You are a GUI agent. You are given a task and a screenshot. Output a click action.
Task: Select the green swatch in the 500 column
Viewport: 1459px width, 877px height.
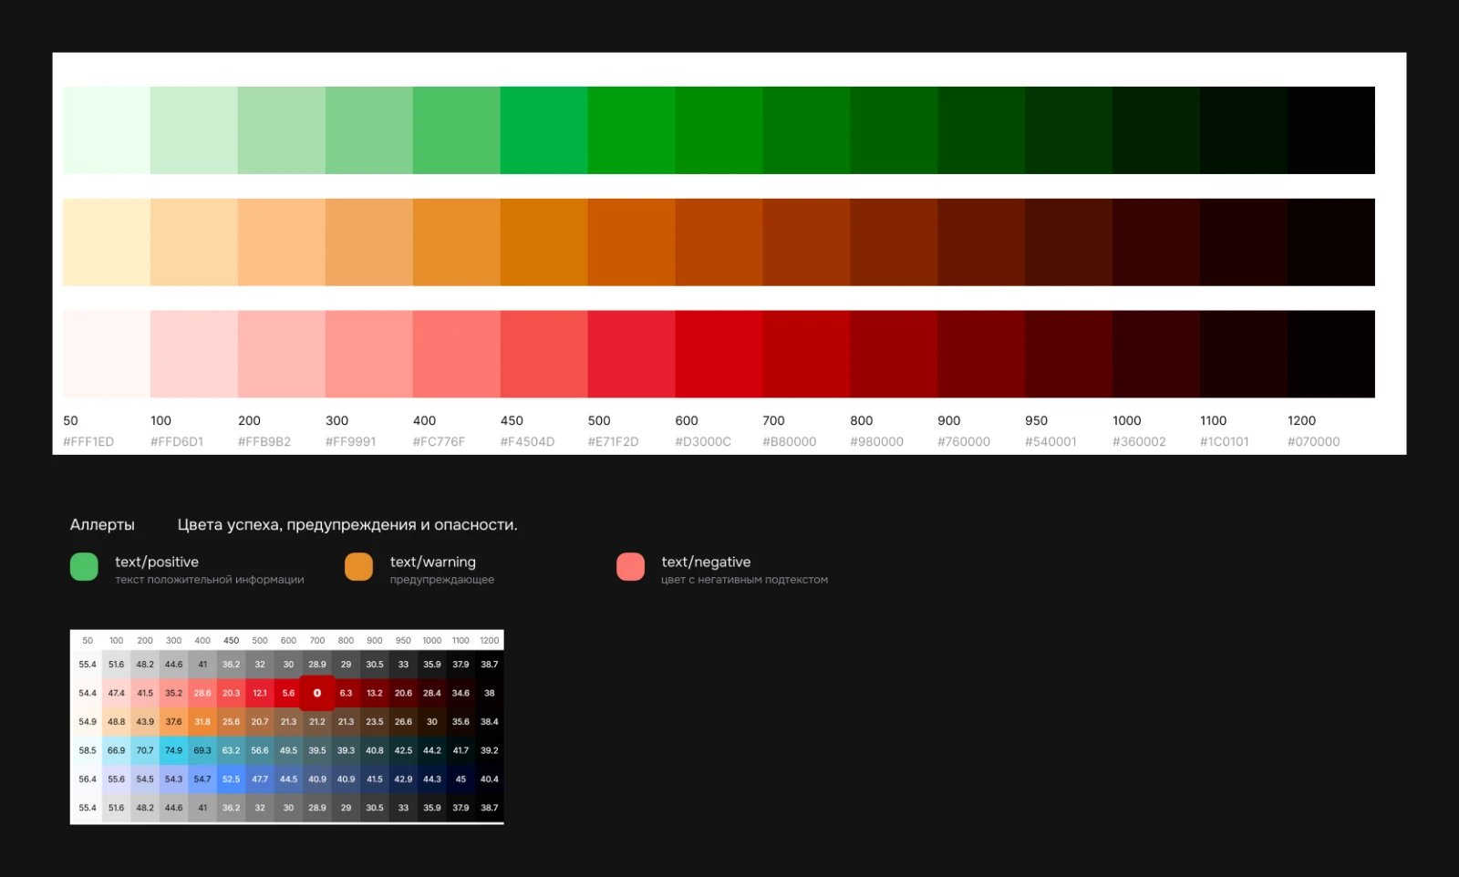(x=631, y=130)
